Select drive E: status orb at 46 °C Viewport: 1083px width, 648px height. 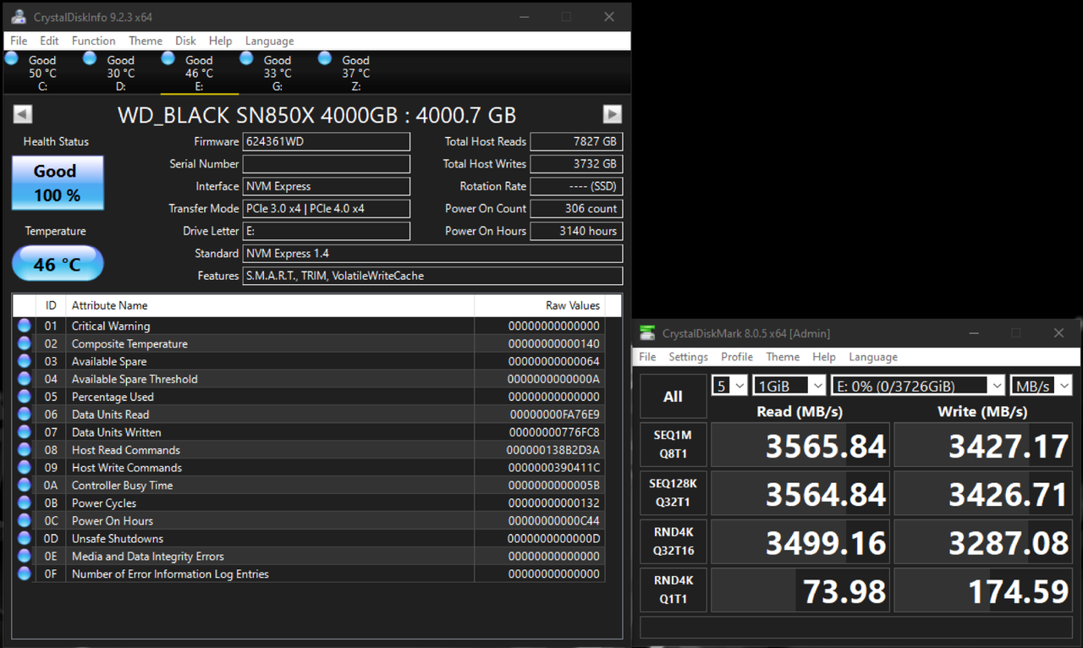pyautogui.click(x=168, y=58)
